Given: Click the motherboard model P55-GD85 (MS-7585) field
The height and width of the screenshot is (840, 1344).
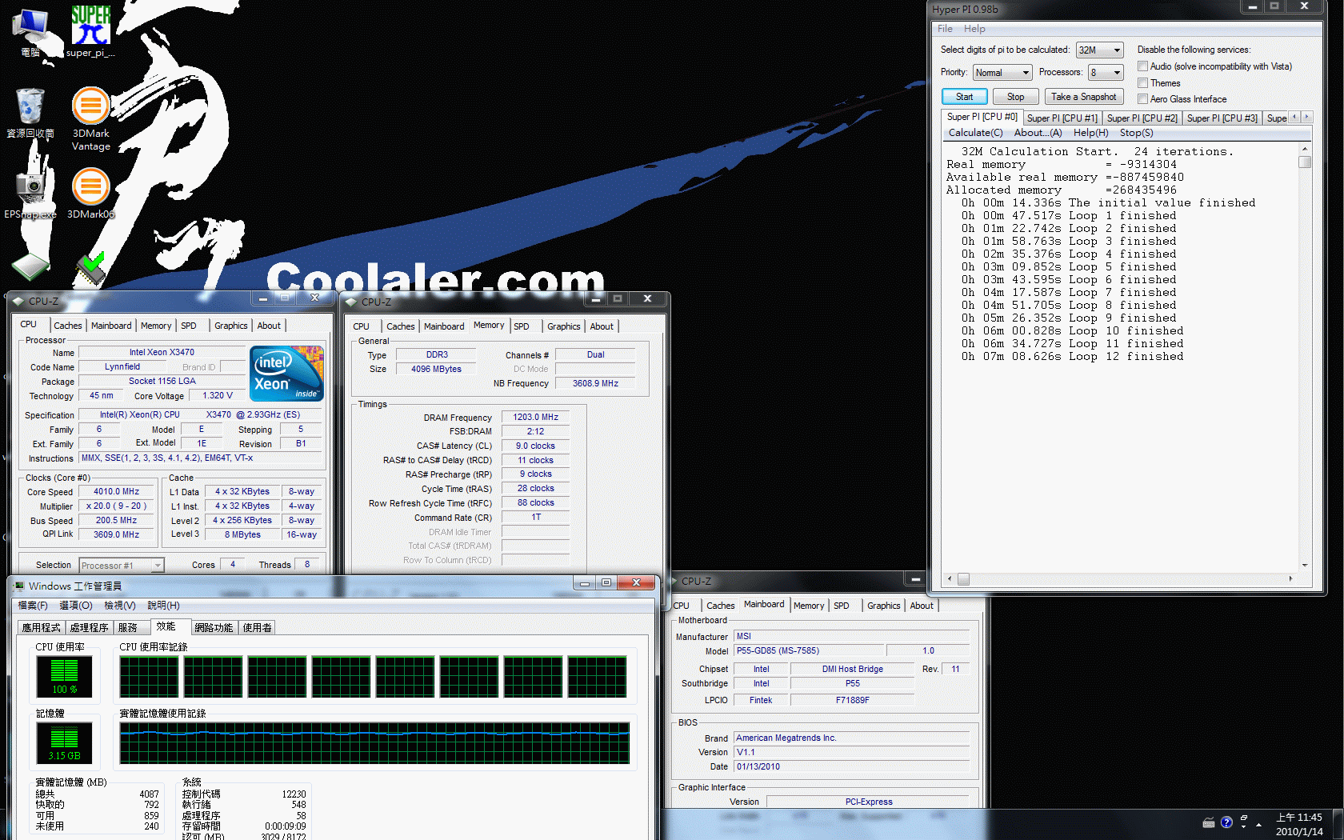Looking at the screenshot, I should [x=809, y=651].
